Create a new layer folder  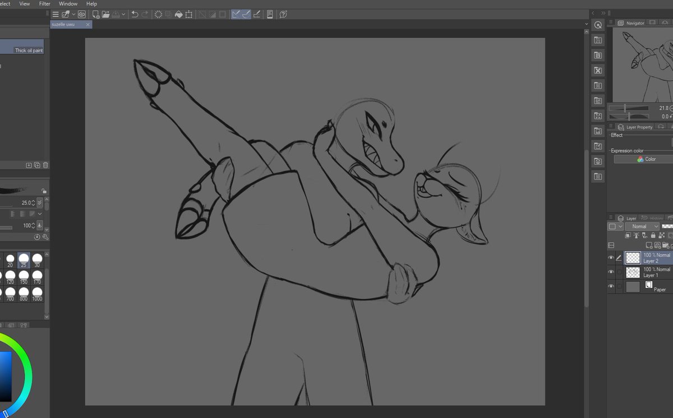[x=665, y=245]
